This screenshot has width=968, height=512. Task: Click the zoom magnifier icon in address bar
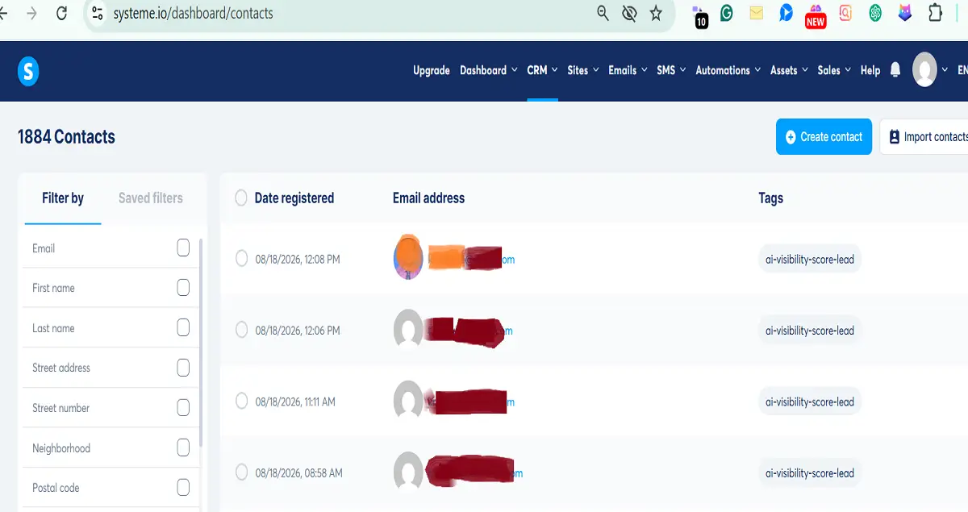click(603, 13)
